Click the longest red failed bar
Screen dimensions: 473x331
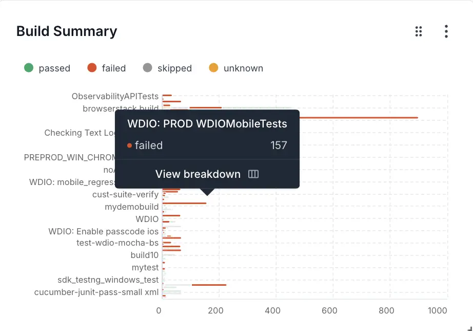[359, 118]
